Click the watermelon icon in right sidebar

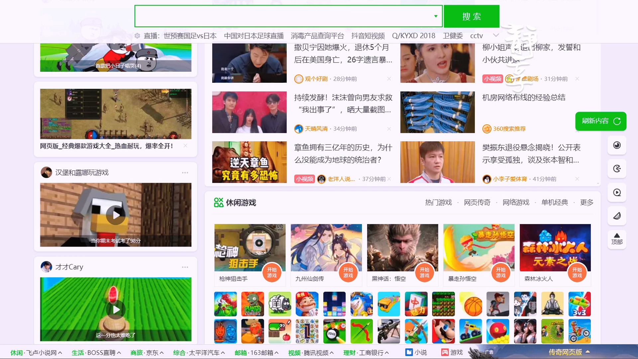click(617, 216)
